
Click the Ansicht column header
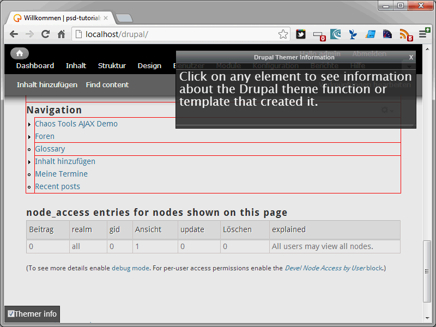tap(155, 229)
